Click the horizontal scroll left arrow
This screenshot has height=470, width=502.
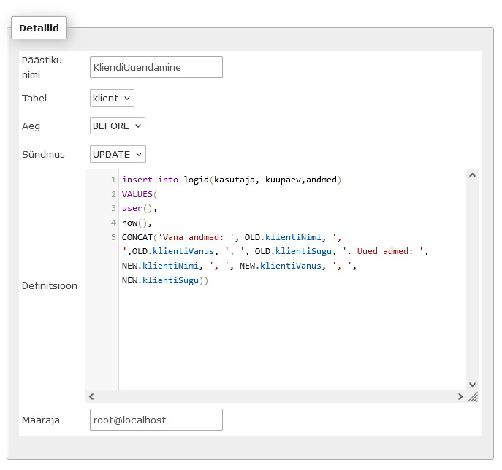point(91,396)
